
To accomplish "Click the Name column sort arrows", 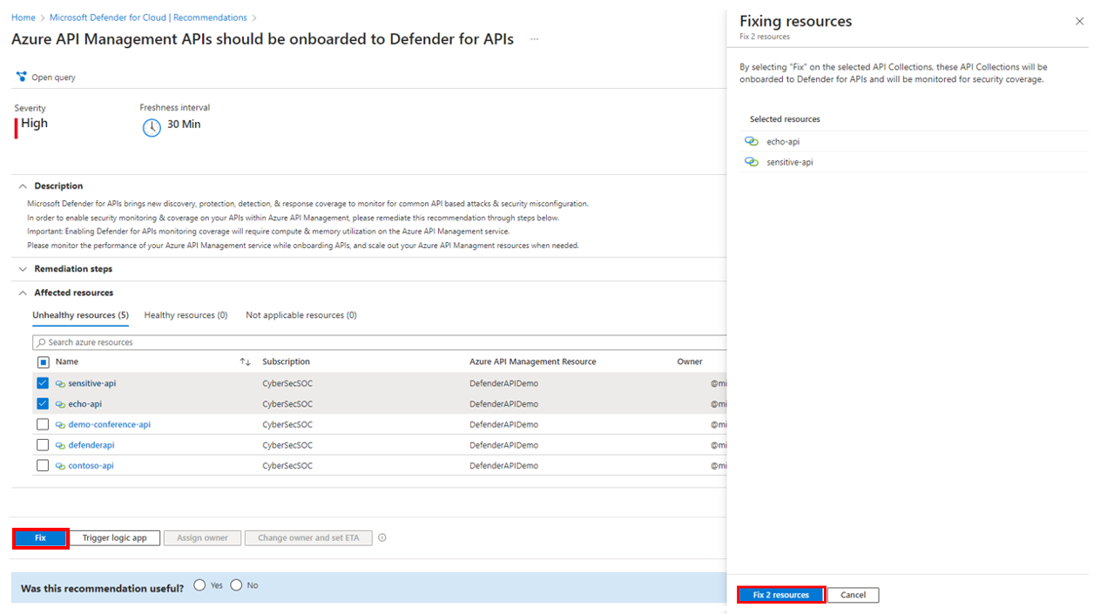I will [245, 361].
